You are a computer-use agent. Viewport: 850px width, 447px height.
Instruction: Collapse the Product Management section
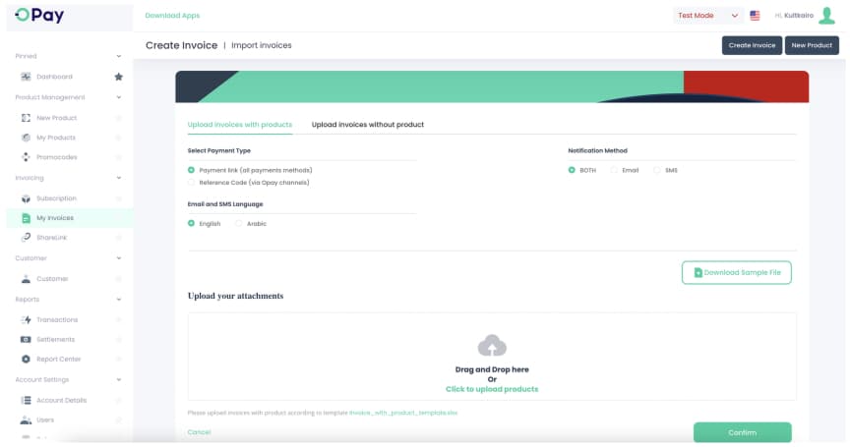pyautogui.click(x=119, y=97)
